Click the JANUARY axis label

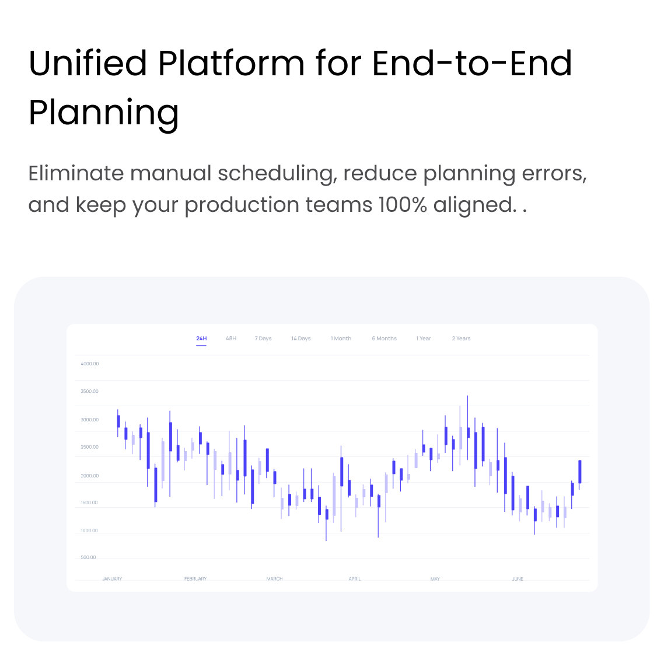[x=112, y=579]
